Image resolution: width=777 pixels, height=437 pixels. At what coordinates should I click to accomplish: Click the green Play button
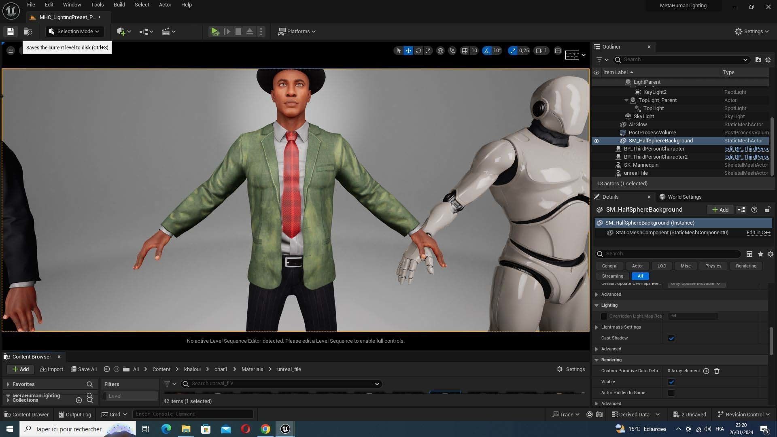(214, 32)
